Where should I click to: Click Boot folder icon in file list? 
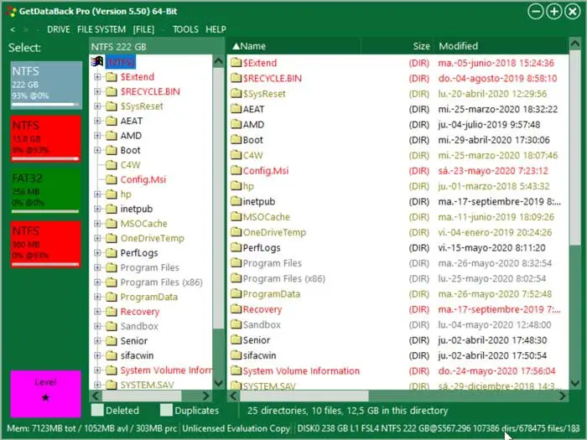click(x=236, y=140)
